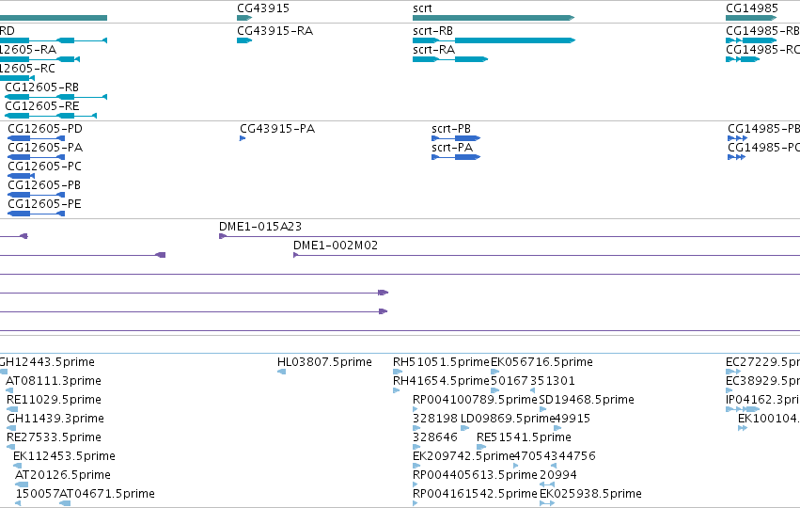The height and width of the screenshot is (508, 800).
Task: Click the CG43915-PA small arrow glyph
Action: tap(243, 138)
